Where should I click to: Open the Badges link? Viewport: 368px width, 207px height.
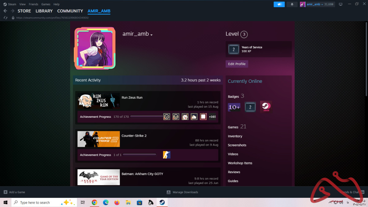233,96
